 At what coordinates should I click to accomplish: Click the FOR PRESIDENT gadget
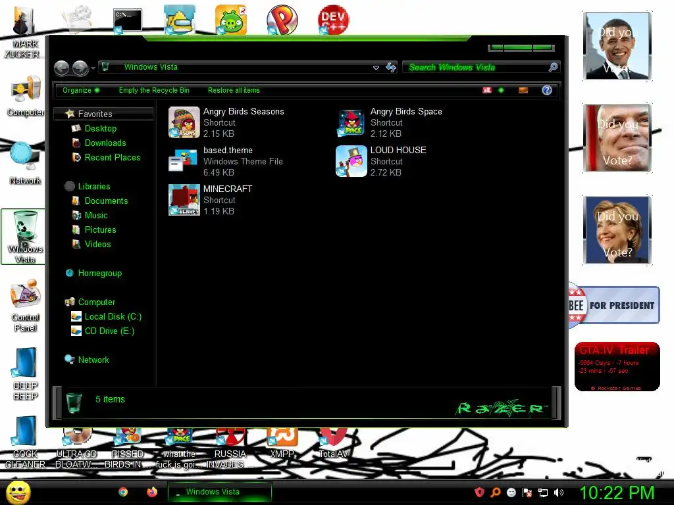pyautogui.click(x=614, y=305)
